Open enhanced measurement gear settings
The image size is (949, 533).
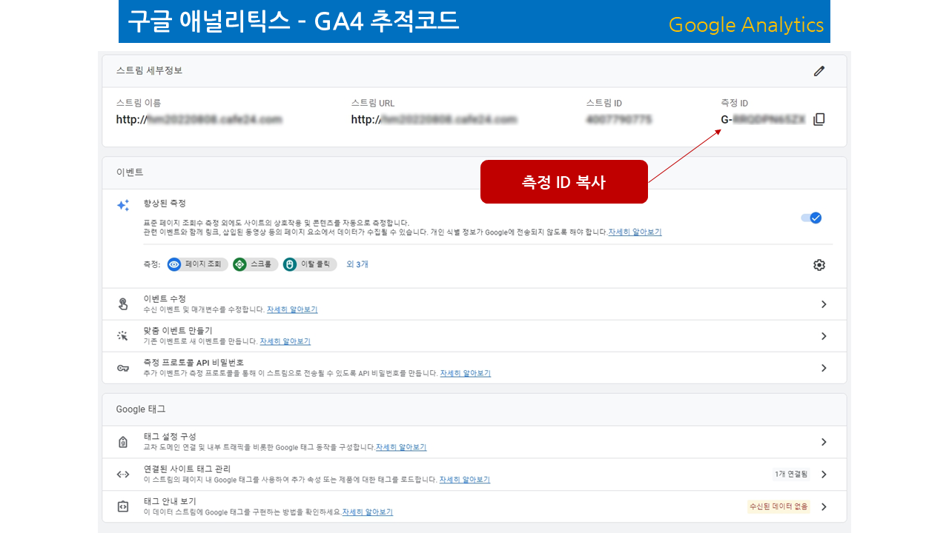point(819,265)
